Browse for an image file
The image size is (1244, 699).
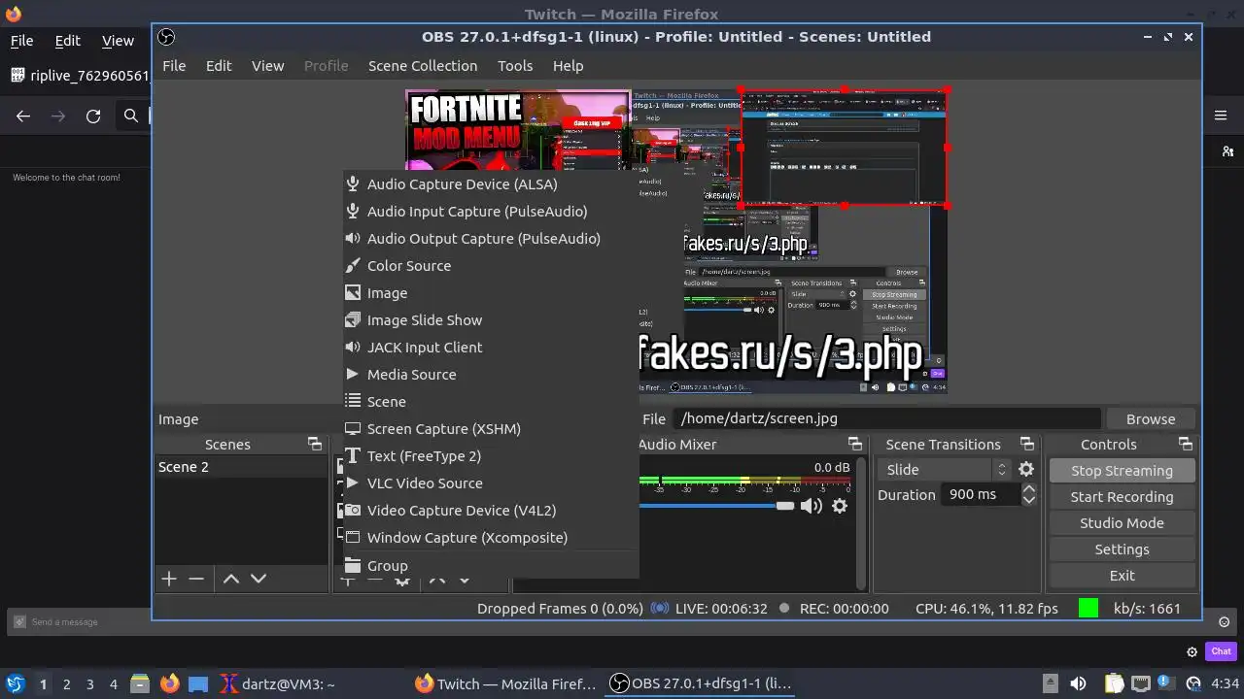pos(1151,419)
